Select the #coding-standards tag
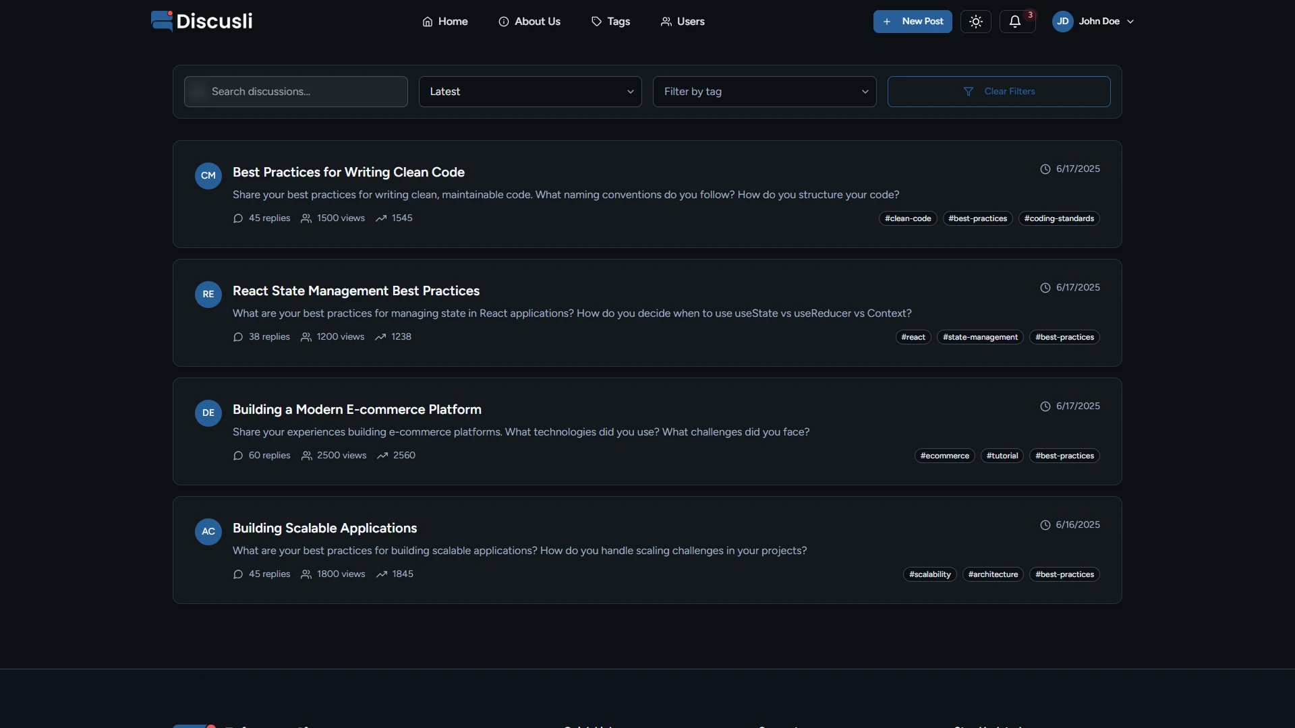 tap(1059, 218)
